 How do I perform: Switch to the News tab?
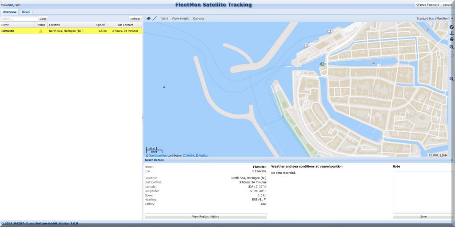(26, 12)
